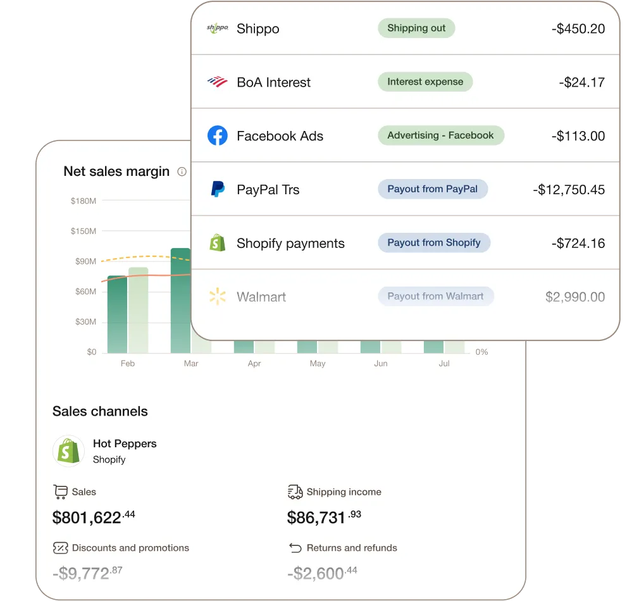Click the Jul axis label

click(x=444, y=364)
